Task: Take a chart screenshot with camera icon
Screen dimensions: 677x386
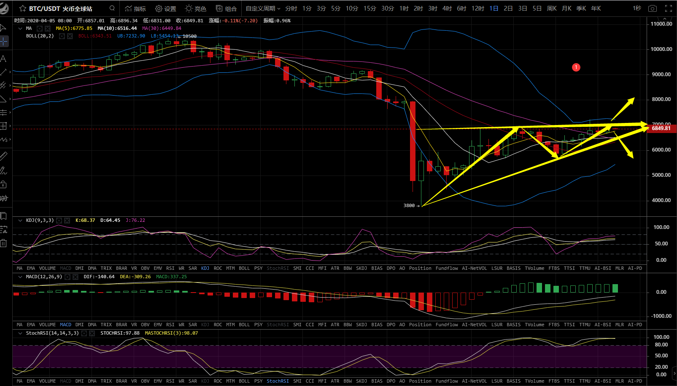Action: tap(653, 8)
